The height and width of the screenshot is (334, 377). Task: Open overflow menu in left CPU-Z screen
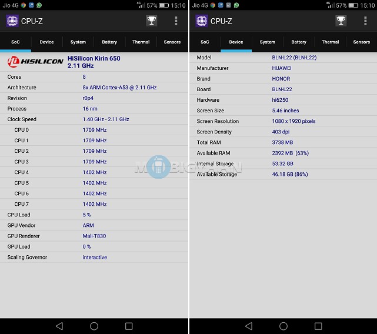click(176, 21)
